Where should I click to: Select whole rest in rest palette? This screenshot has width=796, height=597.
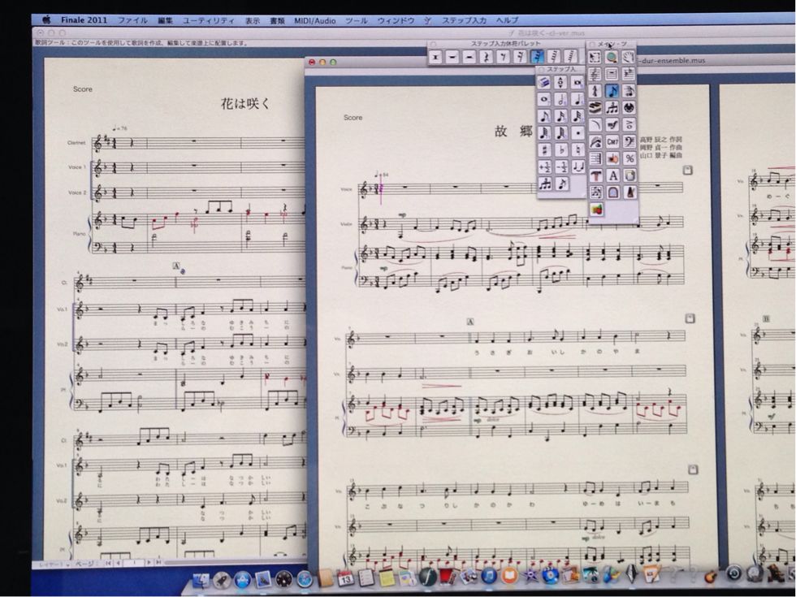pos(452,57)
